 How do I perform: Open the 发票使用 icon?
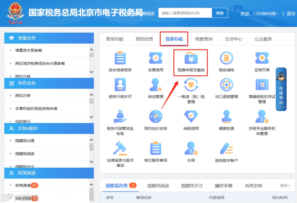tap(155, 58)
